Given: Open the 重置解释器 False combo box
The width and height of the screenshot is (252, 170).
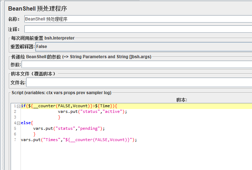Looking at the screenshot, I should [144, 47].
